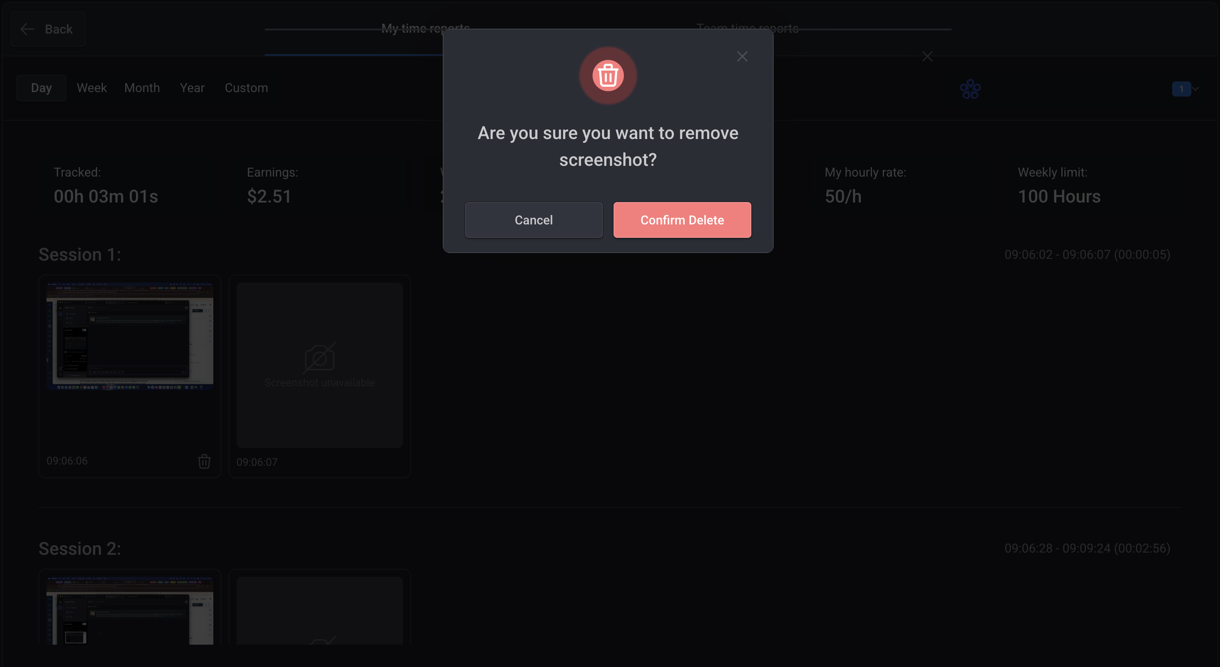Expand the dropdown chevron beside badge 1

pyautogui.click(x=1196, y=89)
